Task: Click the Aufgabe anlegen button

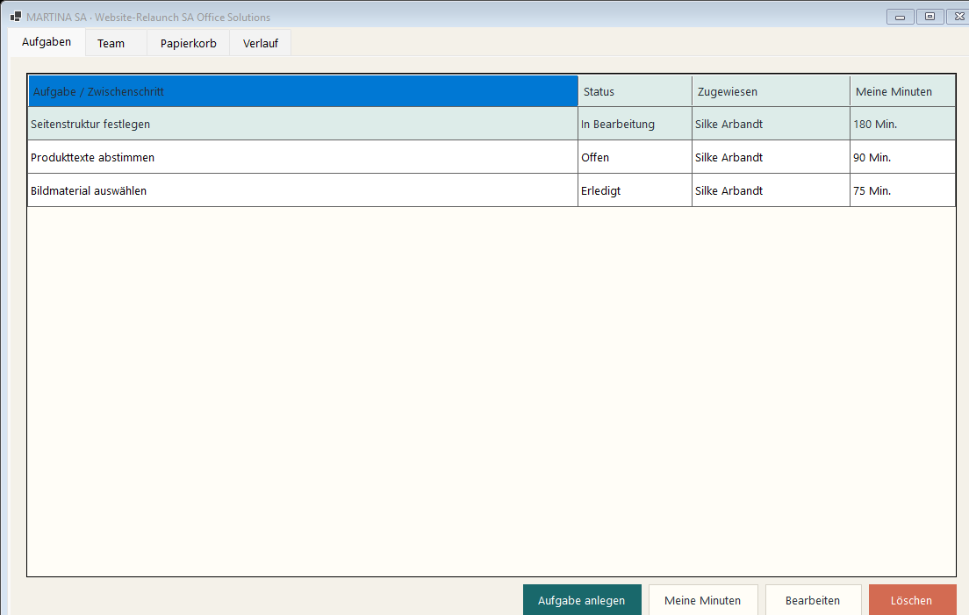Action: 582,600
